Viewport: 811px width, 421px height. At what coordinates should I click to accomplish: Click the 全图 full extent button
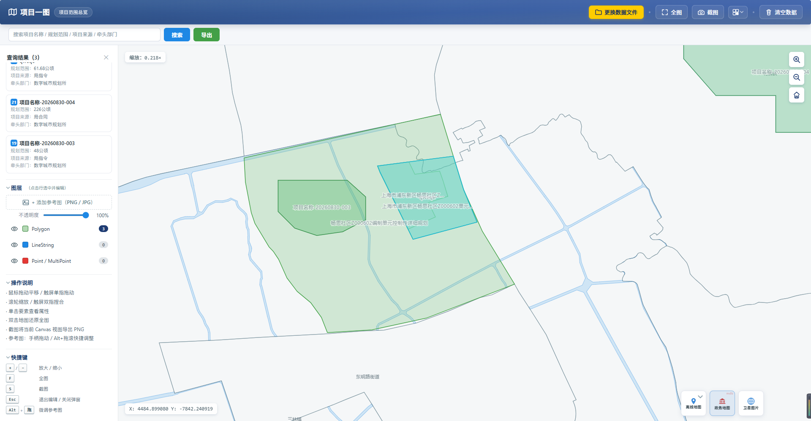672,12
